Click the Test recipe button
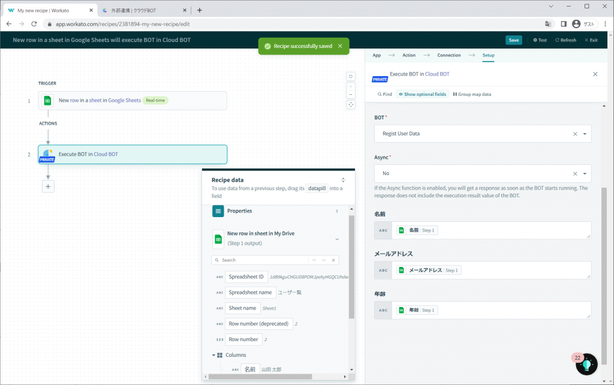The width and height of the screenshot is (614, 385). (x=540, y=40)
